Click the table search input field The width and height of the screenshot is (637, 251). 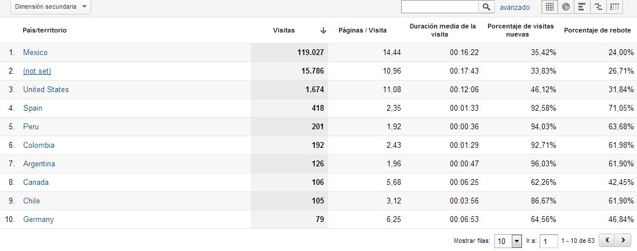[x=439, y=7]
